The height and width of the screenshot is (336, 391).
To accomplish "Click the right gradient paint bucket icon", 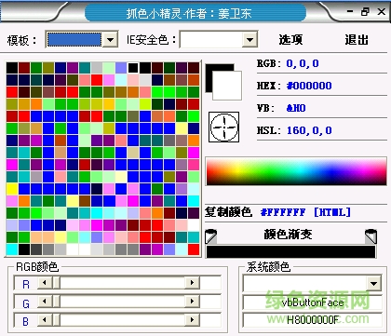I will 371,236.
